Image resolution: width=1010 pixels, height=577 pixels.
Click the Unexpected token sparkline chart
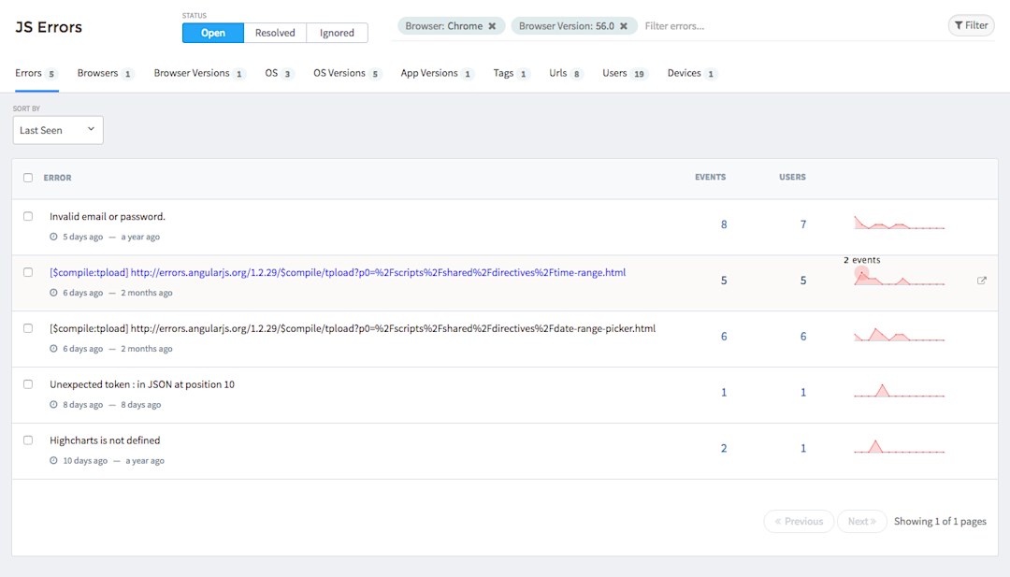click(x=900, y=391)
